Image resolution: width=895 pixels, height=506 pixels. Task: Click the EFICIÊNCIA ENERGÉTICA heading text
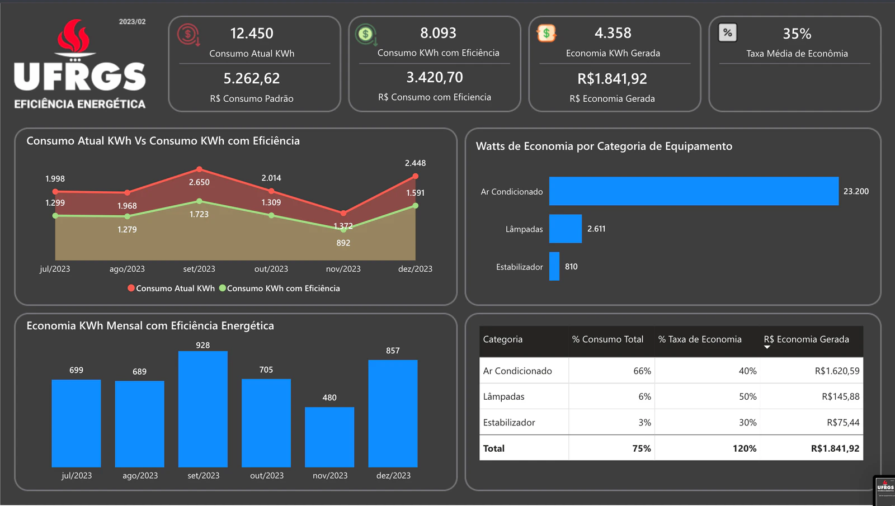click(x=79, y=104)
